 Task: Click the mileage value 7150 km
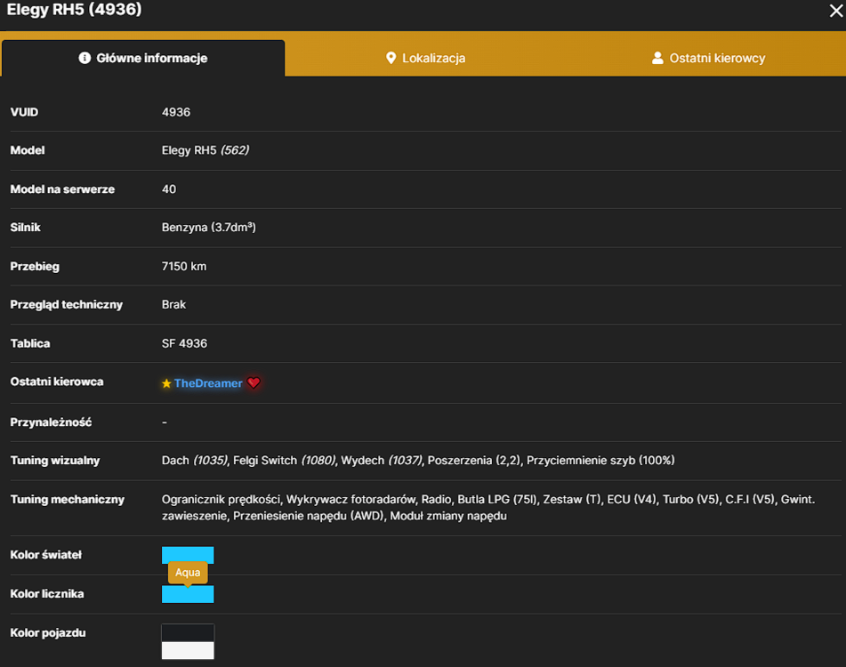184,267
